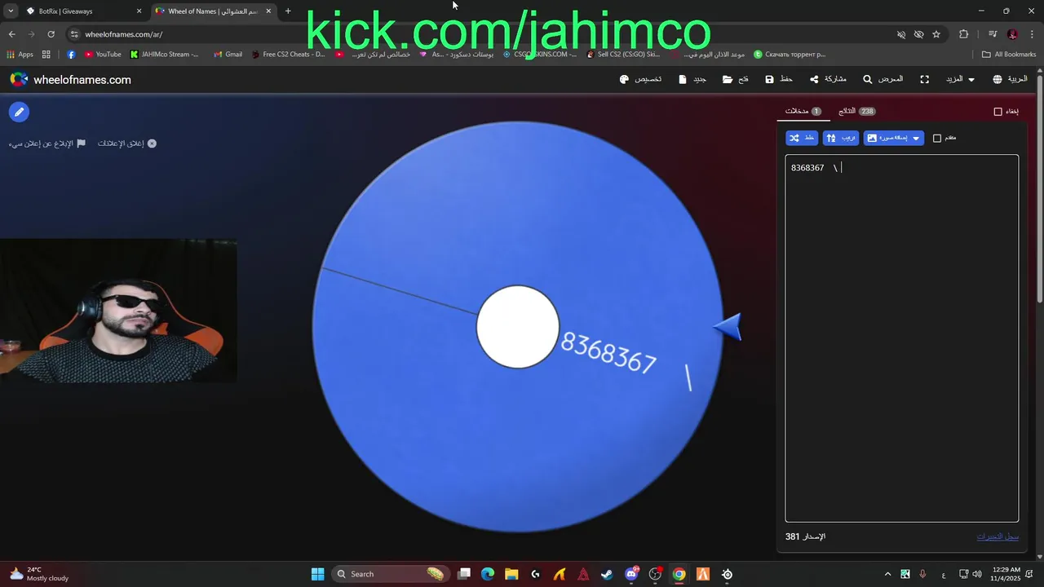Toggle the Advanced checkbox (متقدم)
This screenshot has height=587, width=1044.
937,138
